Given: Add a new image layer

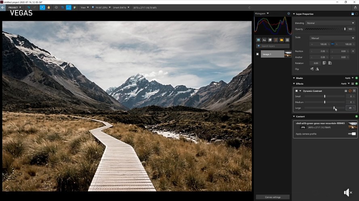Looking at the screenshot, I should pos(258,40).
